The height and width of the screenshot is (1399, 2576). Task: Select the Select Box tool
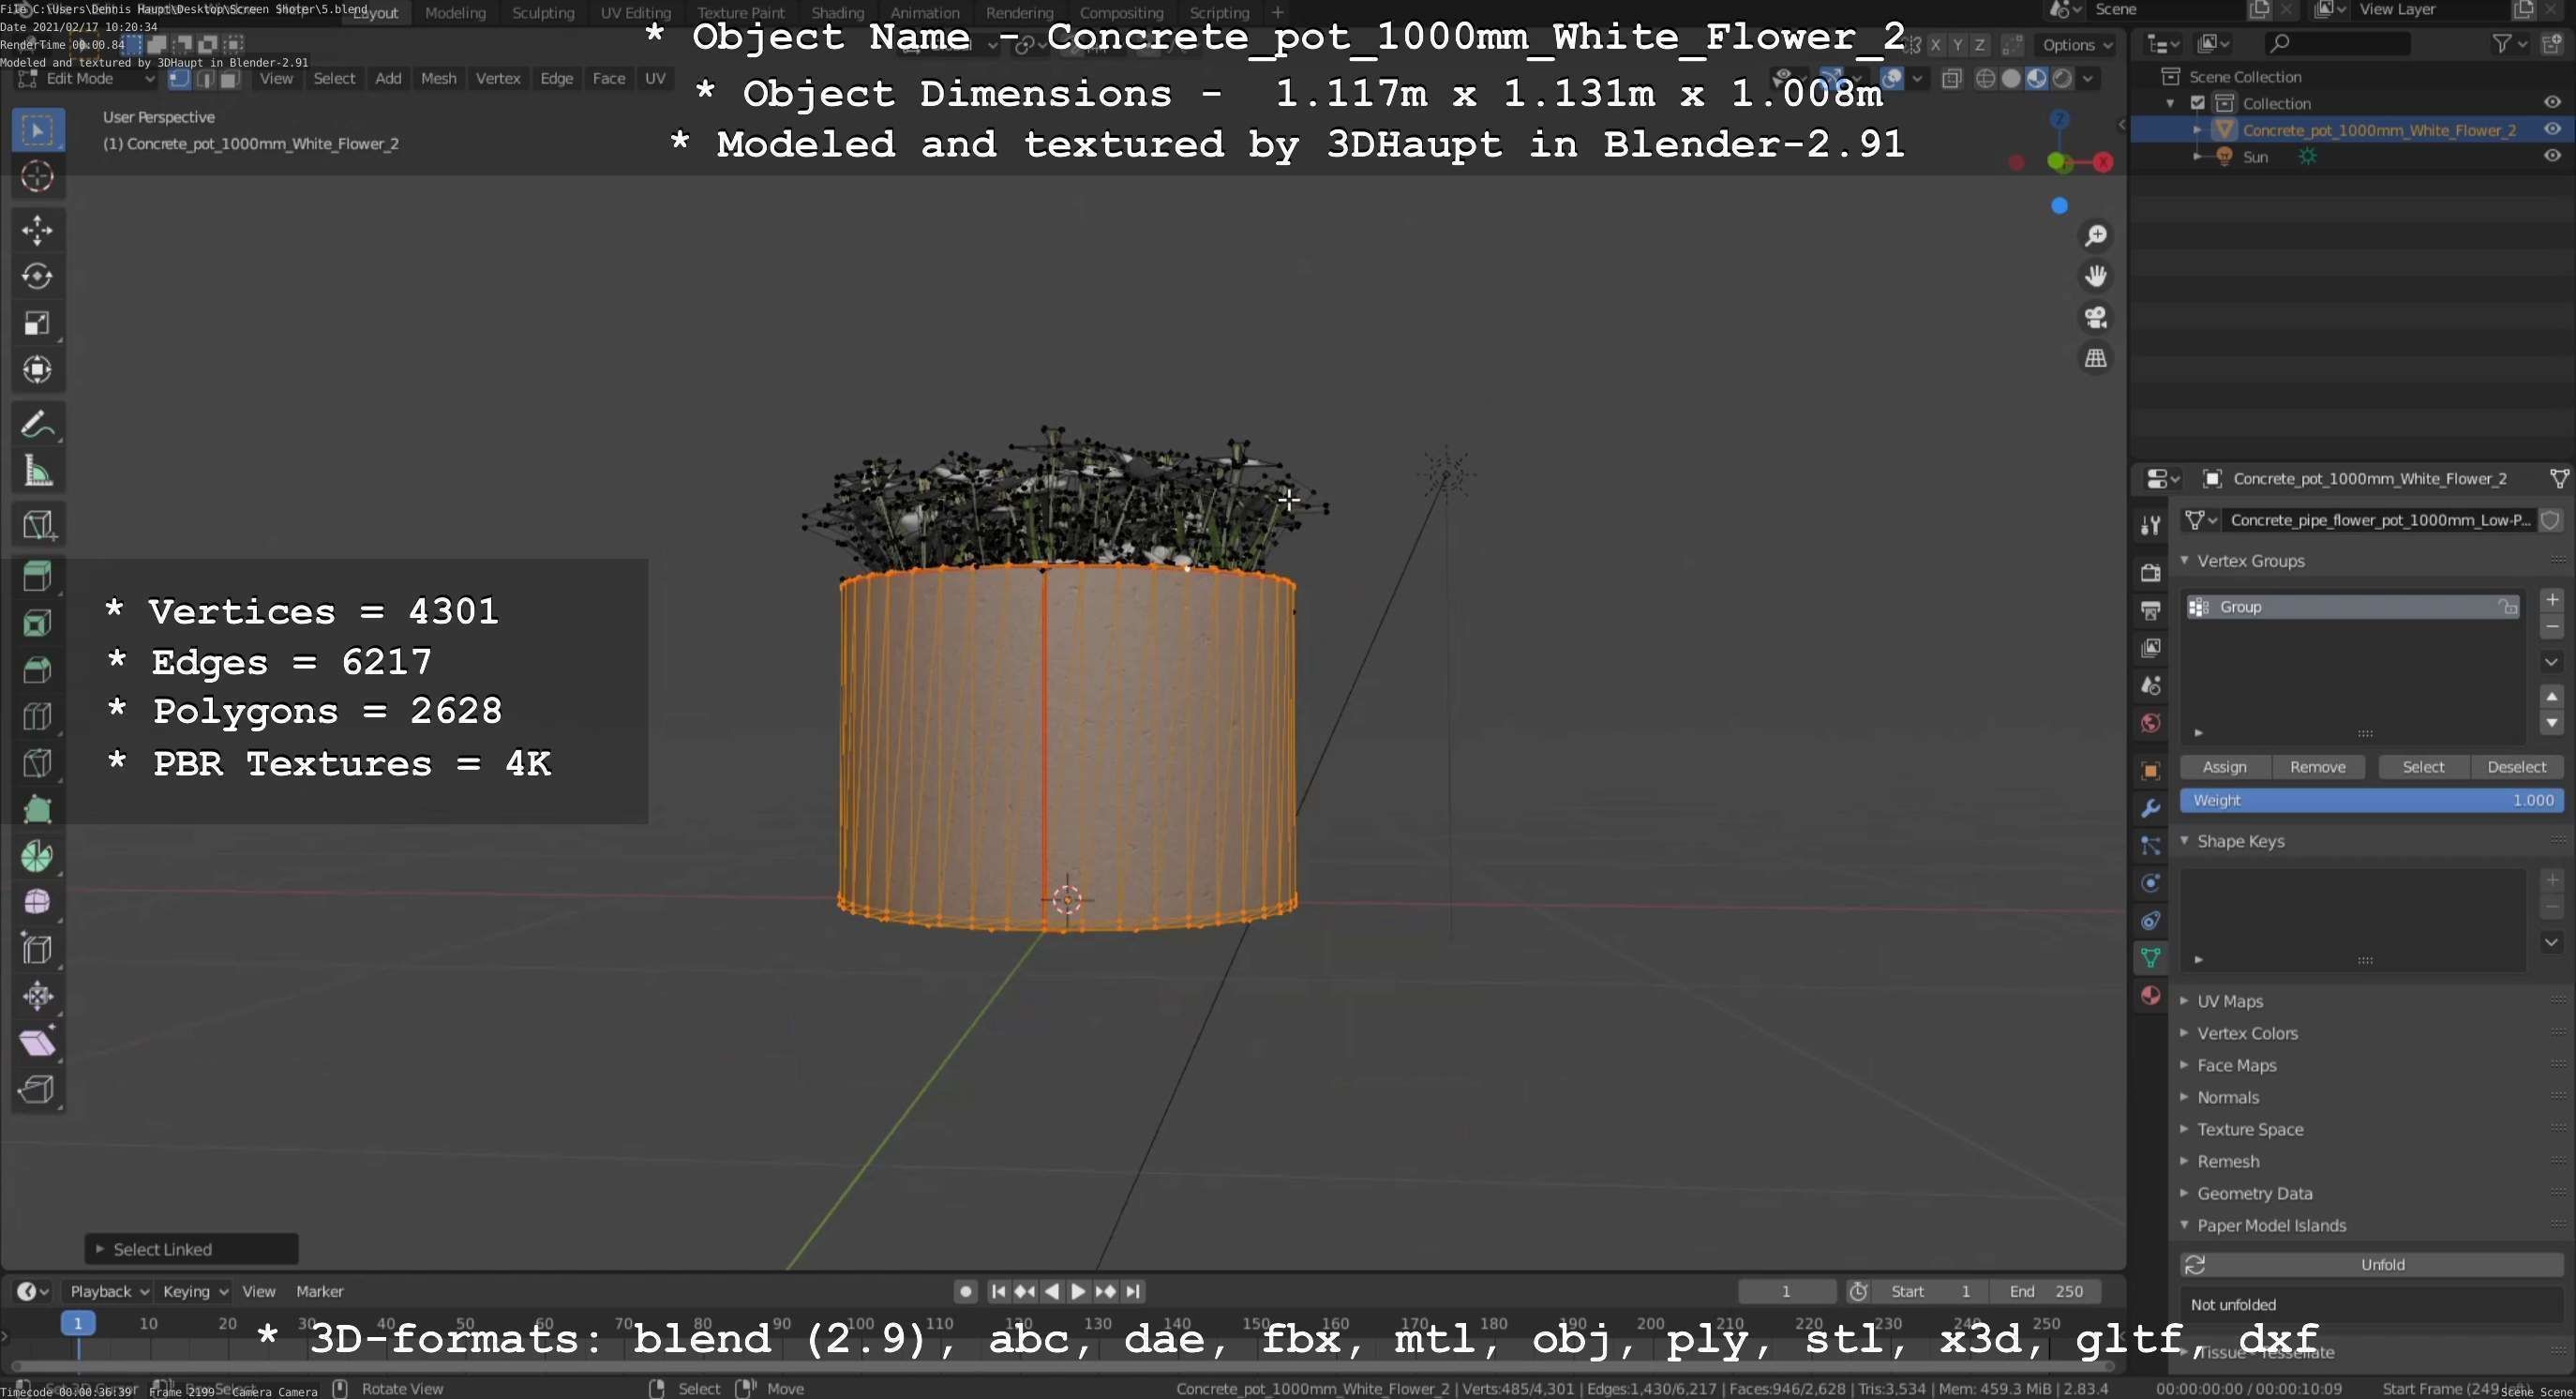coord(38,130)
